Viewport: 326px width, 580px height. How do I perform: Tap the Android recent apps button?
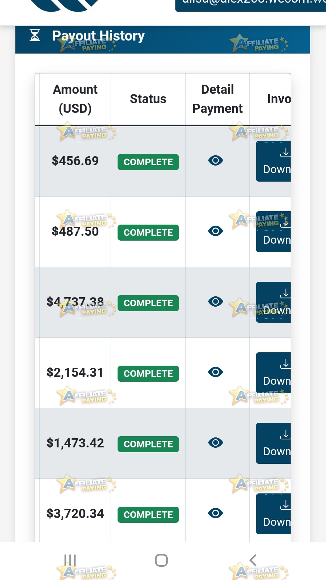coord(70,560)
